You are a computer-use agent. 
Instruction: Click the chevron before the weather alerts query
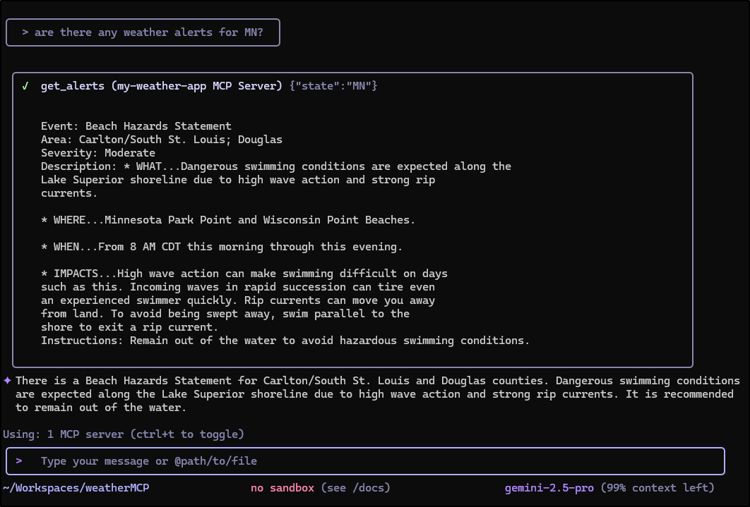[25, 32]
